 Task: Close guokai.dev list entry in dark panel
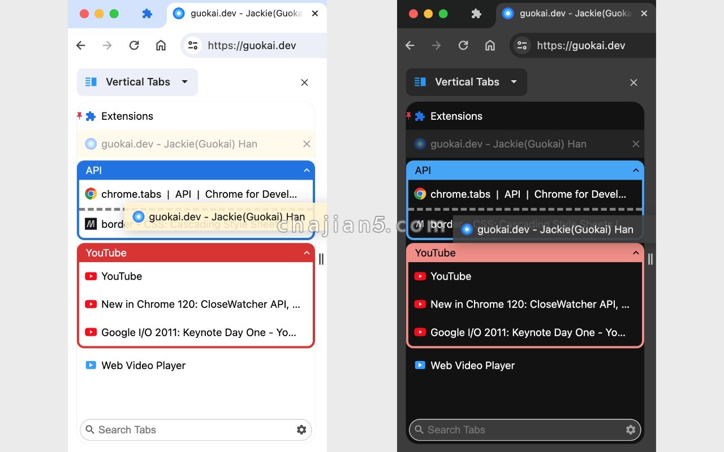pos(636,144)
